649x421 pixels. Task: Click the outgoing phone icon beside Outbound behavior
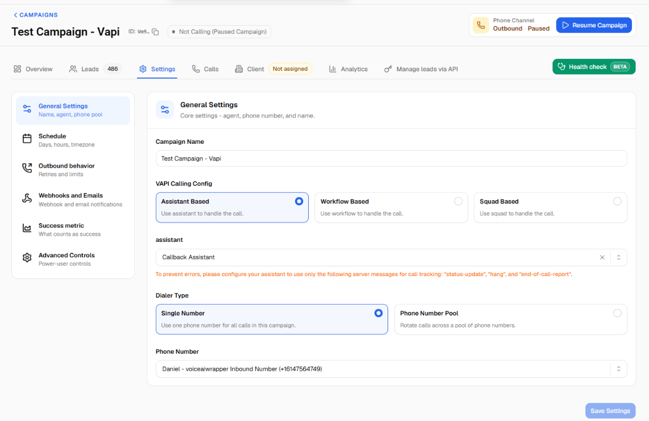27,168
